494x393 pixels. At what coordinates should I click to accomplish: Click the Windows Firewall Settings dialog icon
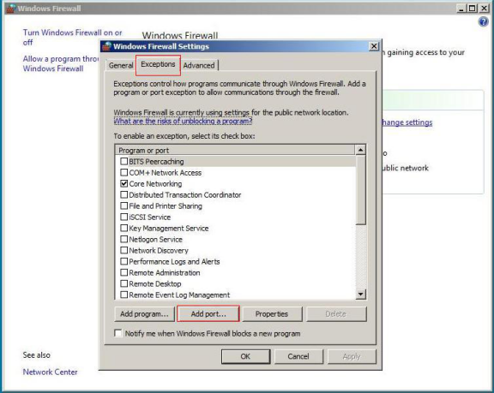[x=107, y=46]
